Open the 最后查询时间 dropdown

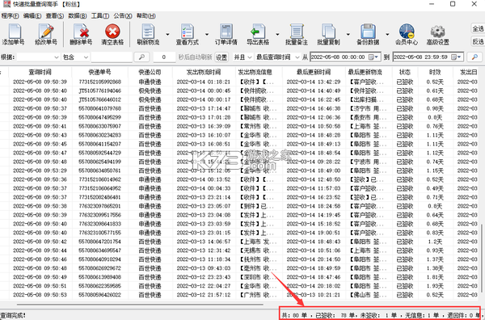click(x=277, y=57)
